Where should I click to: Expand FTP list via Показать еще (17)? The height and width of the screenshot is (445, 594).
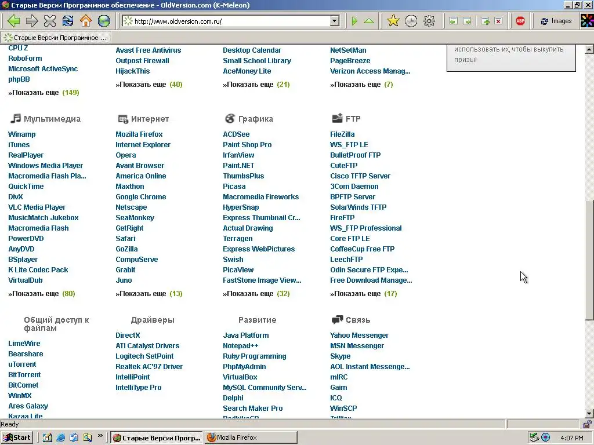(x=363, y=294)
